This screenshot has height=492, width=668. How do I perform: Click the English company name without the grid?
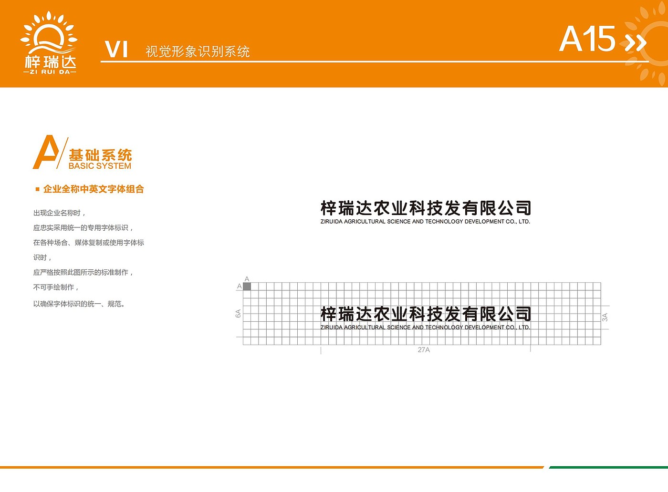pos(426,222)
